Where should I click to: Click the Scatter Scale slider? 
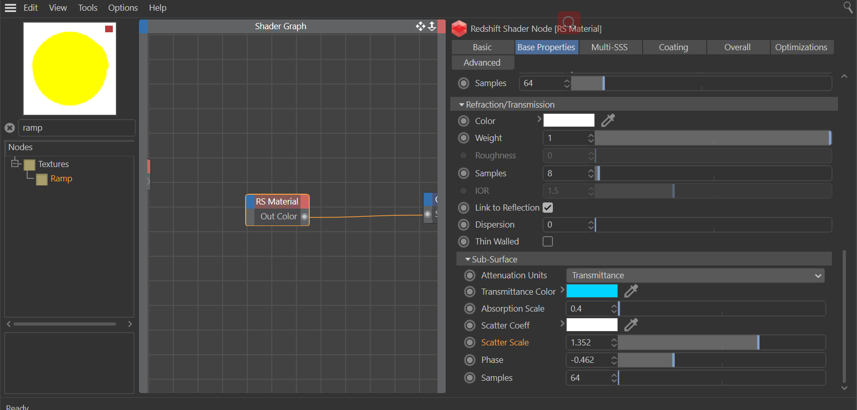(x=722, y=342)
